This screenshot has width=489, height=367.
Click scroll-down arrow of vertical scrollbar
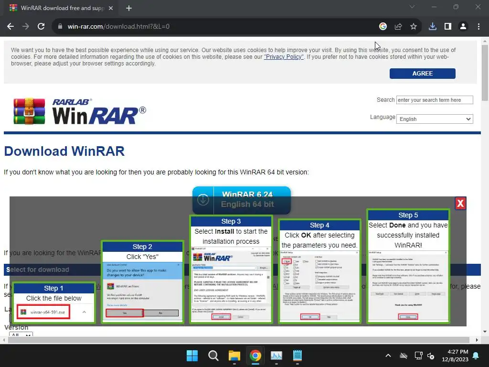[485, 332]
